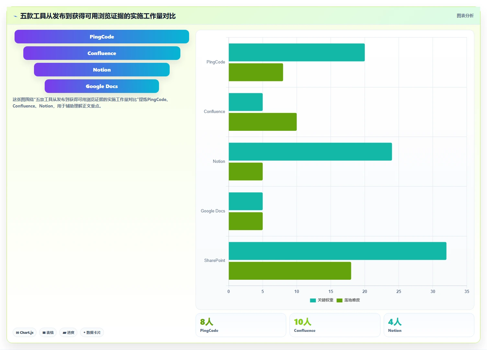This screenshot has height=350, width=487.
Task: Click the green Confluence bar in chart
Action: click(263, 122)
